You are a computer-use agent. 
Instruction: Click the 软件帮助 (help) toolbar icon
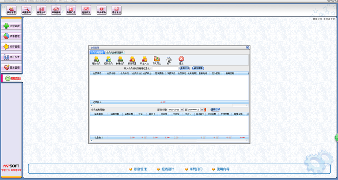101,10
